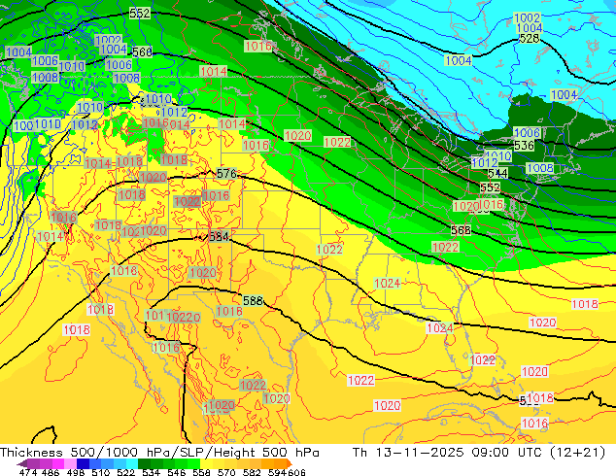Click the legend value 558
The width and height of the screenshot is (616, 476).
click(201, 472)
